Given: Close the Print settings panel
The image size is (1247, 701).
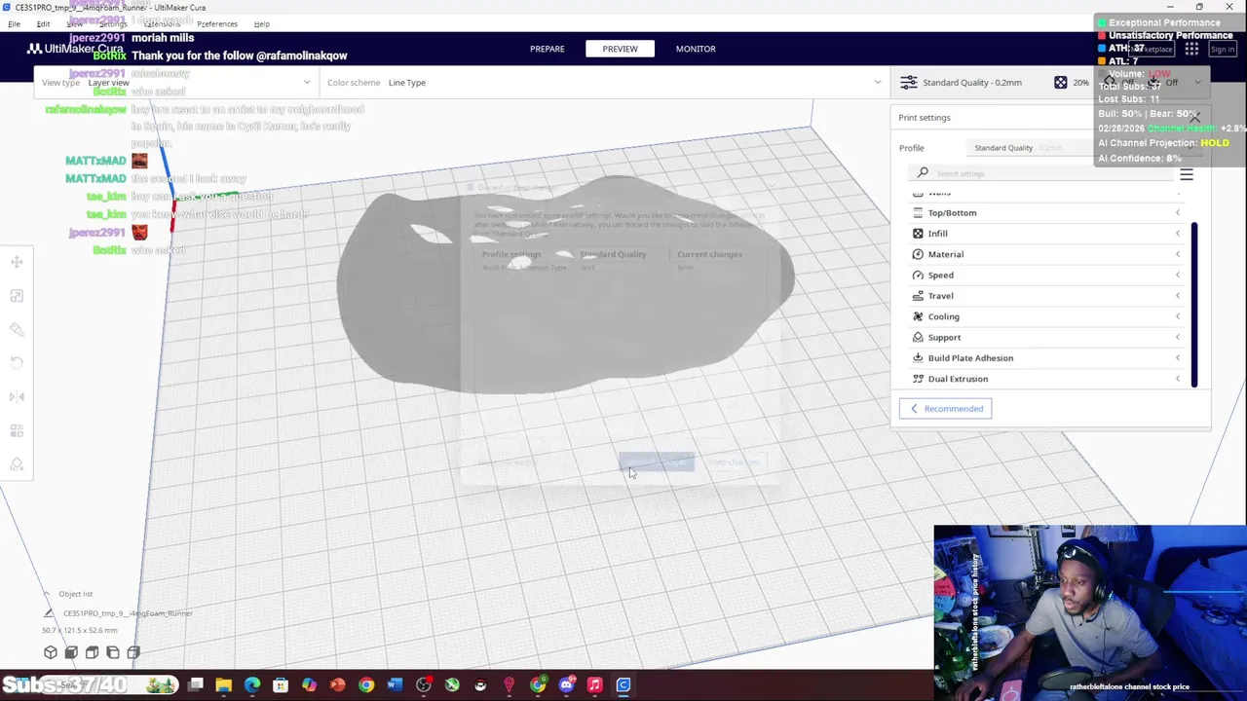Looking at the screenshot, I should 1194,118.
